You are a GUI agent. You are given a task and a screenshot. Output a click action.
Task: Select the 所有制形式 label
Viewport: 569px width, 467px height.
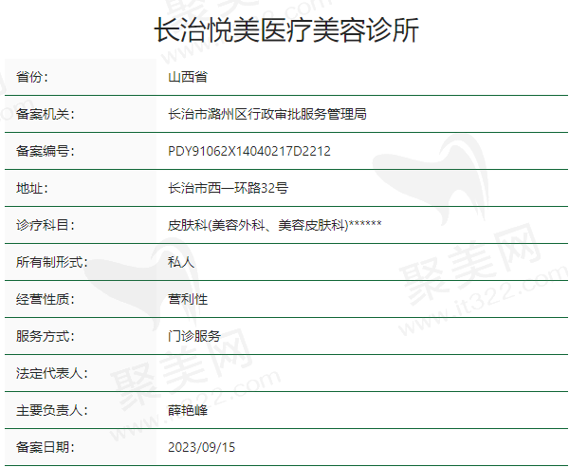pos(51,262)
